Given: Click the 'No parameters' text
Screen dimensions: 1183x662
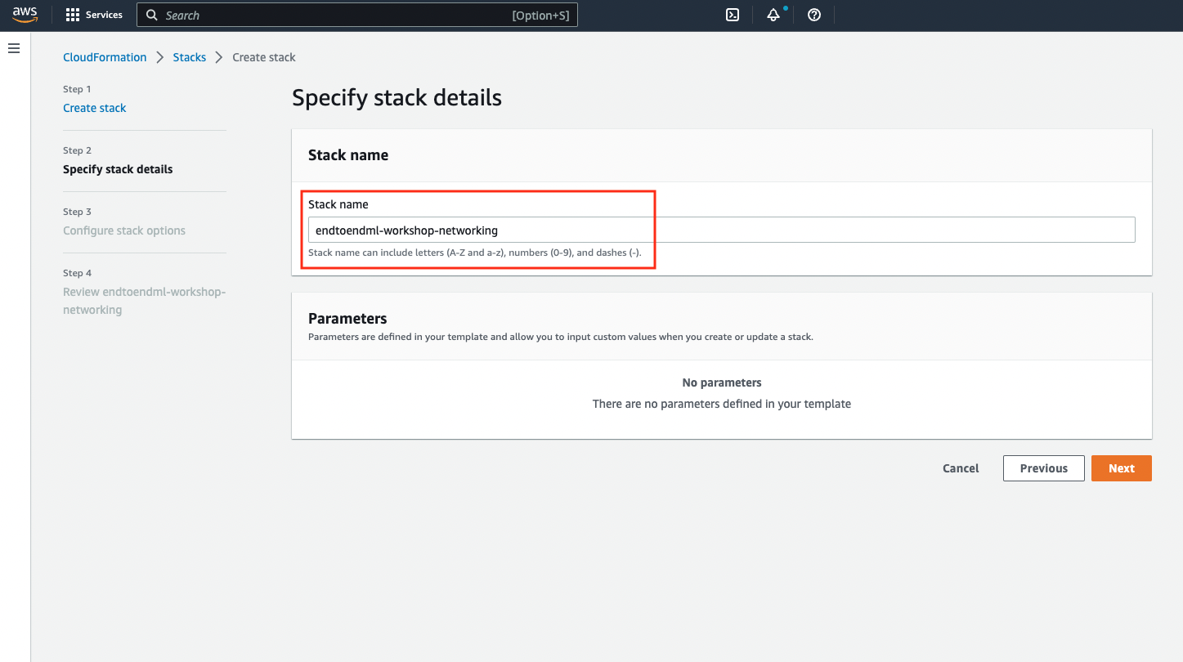Looking at the screenshot, I should coord(722,382).
